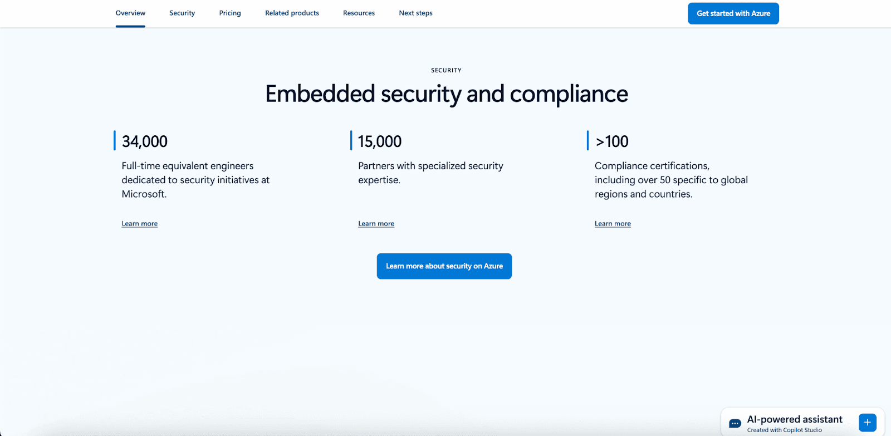
Task: Click the 34,000 statistic number
Action: tap(145, 141)
